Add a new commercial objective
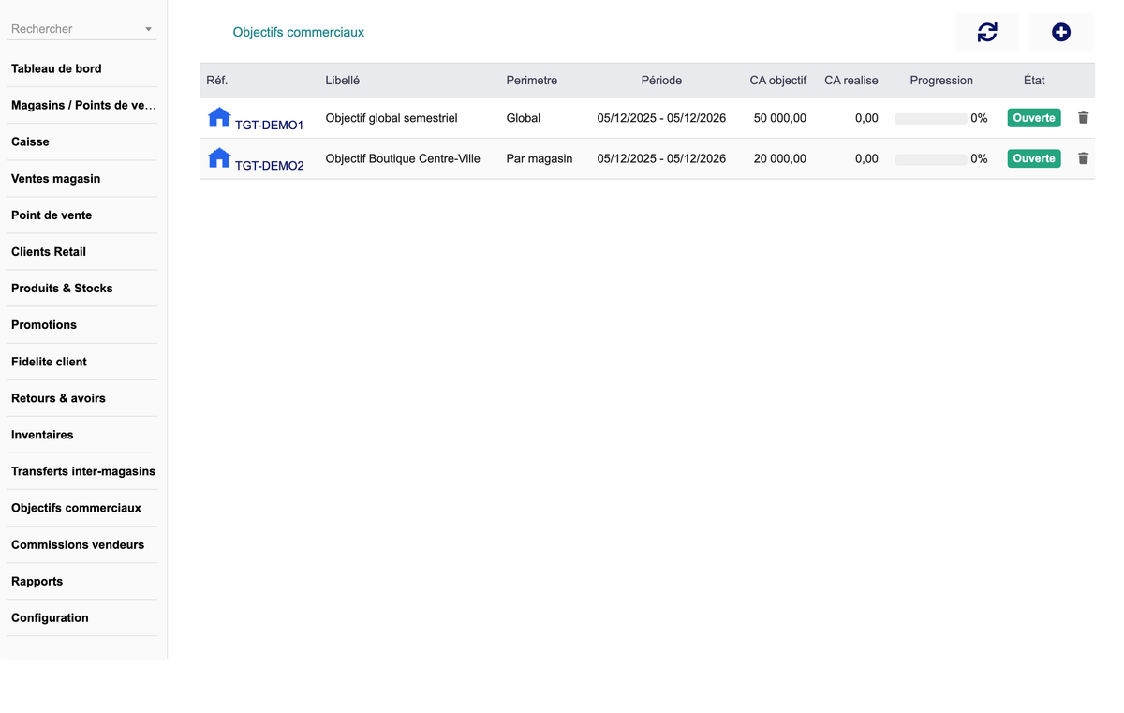This screenshot has height=713, width=1124. [1061, 32]
